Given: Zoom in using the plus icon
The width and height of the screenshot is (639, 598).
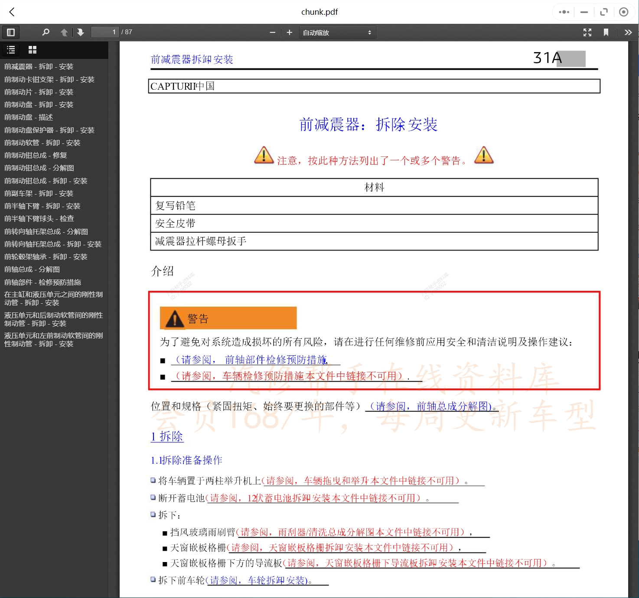Looking at the screenshot, I should [x=289, y=32].
